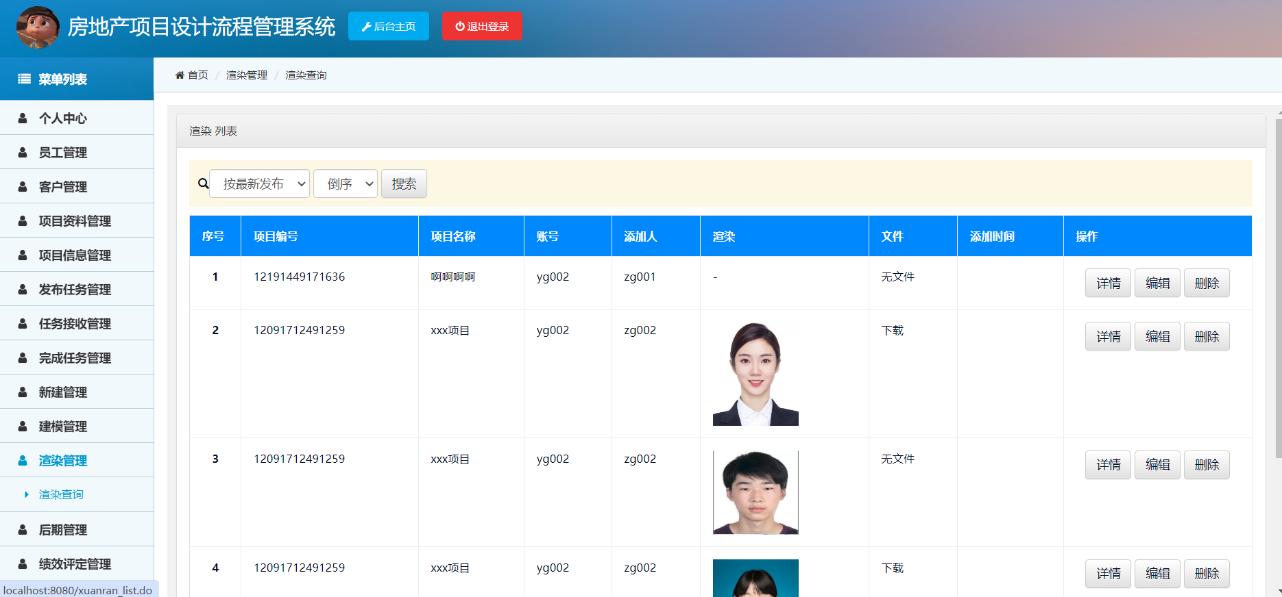Open 后期管理 menu
This screenshot has height=597, width=1282.
(77, 529)
